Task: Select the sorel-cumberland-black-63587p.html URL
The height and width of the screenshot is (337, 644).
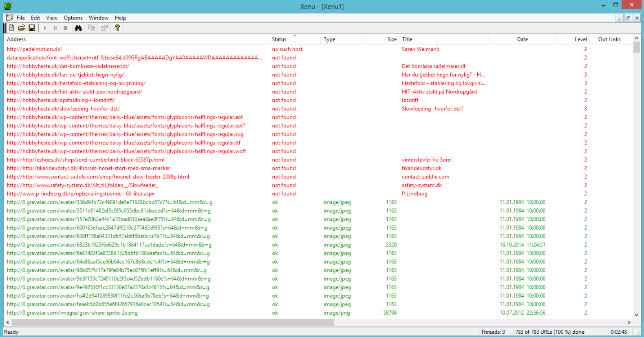Action: click(86, 160)
